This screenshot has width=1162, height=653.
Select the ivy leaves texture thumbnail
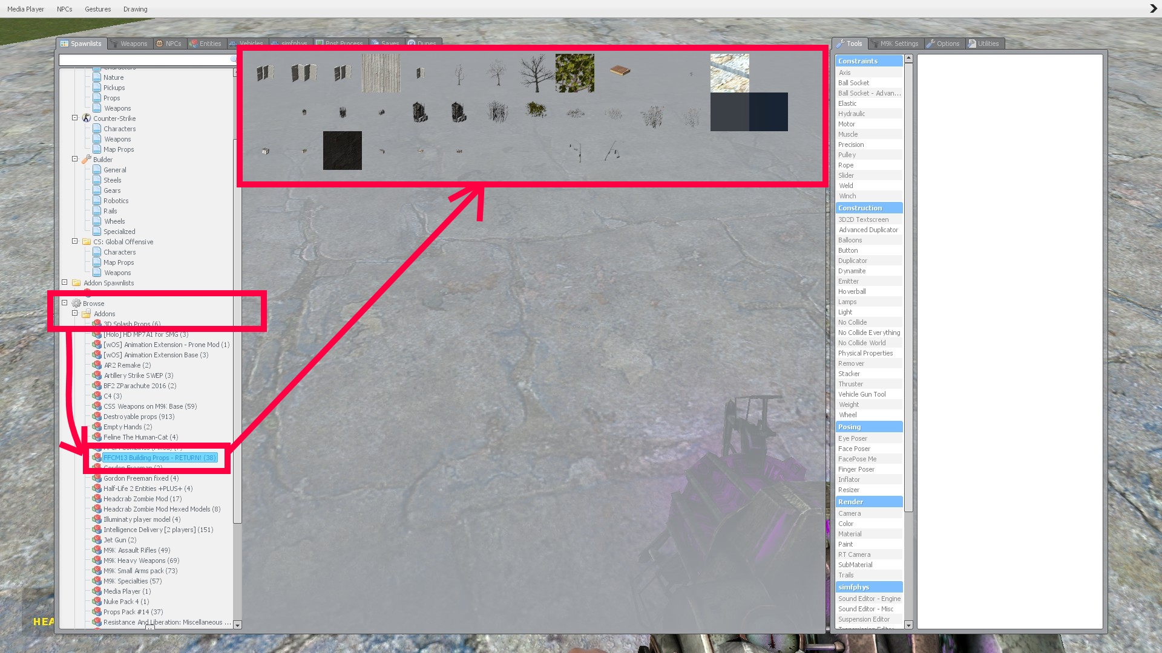click(x=575, y=73)
